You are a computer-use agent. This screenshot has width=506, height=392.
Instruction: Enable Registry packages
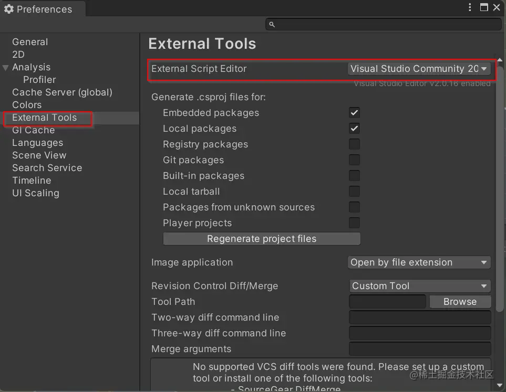[x=354, y=144]
